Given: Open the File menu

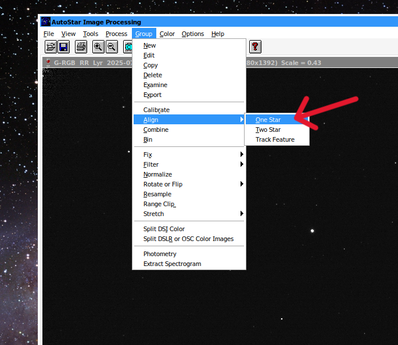Looking at the screenshot, I should [x=49, y=34].
